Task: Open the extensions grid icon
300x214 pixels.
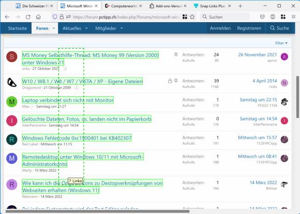Action: point(283,17)
